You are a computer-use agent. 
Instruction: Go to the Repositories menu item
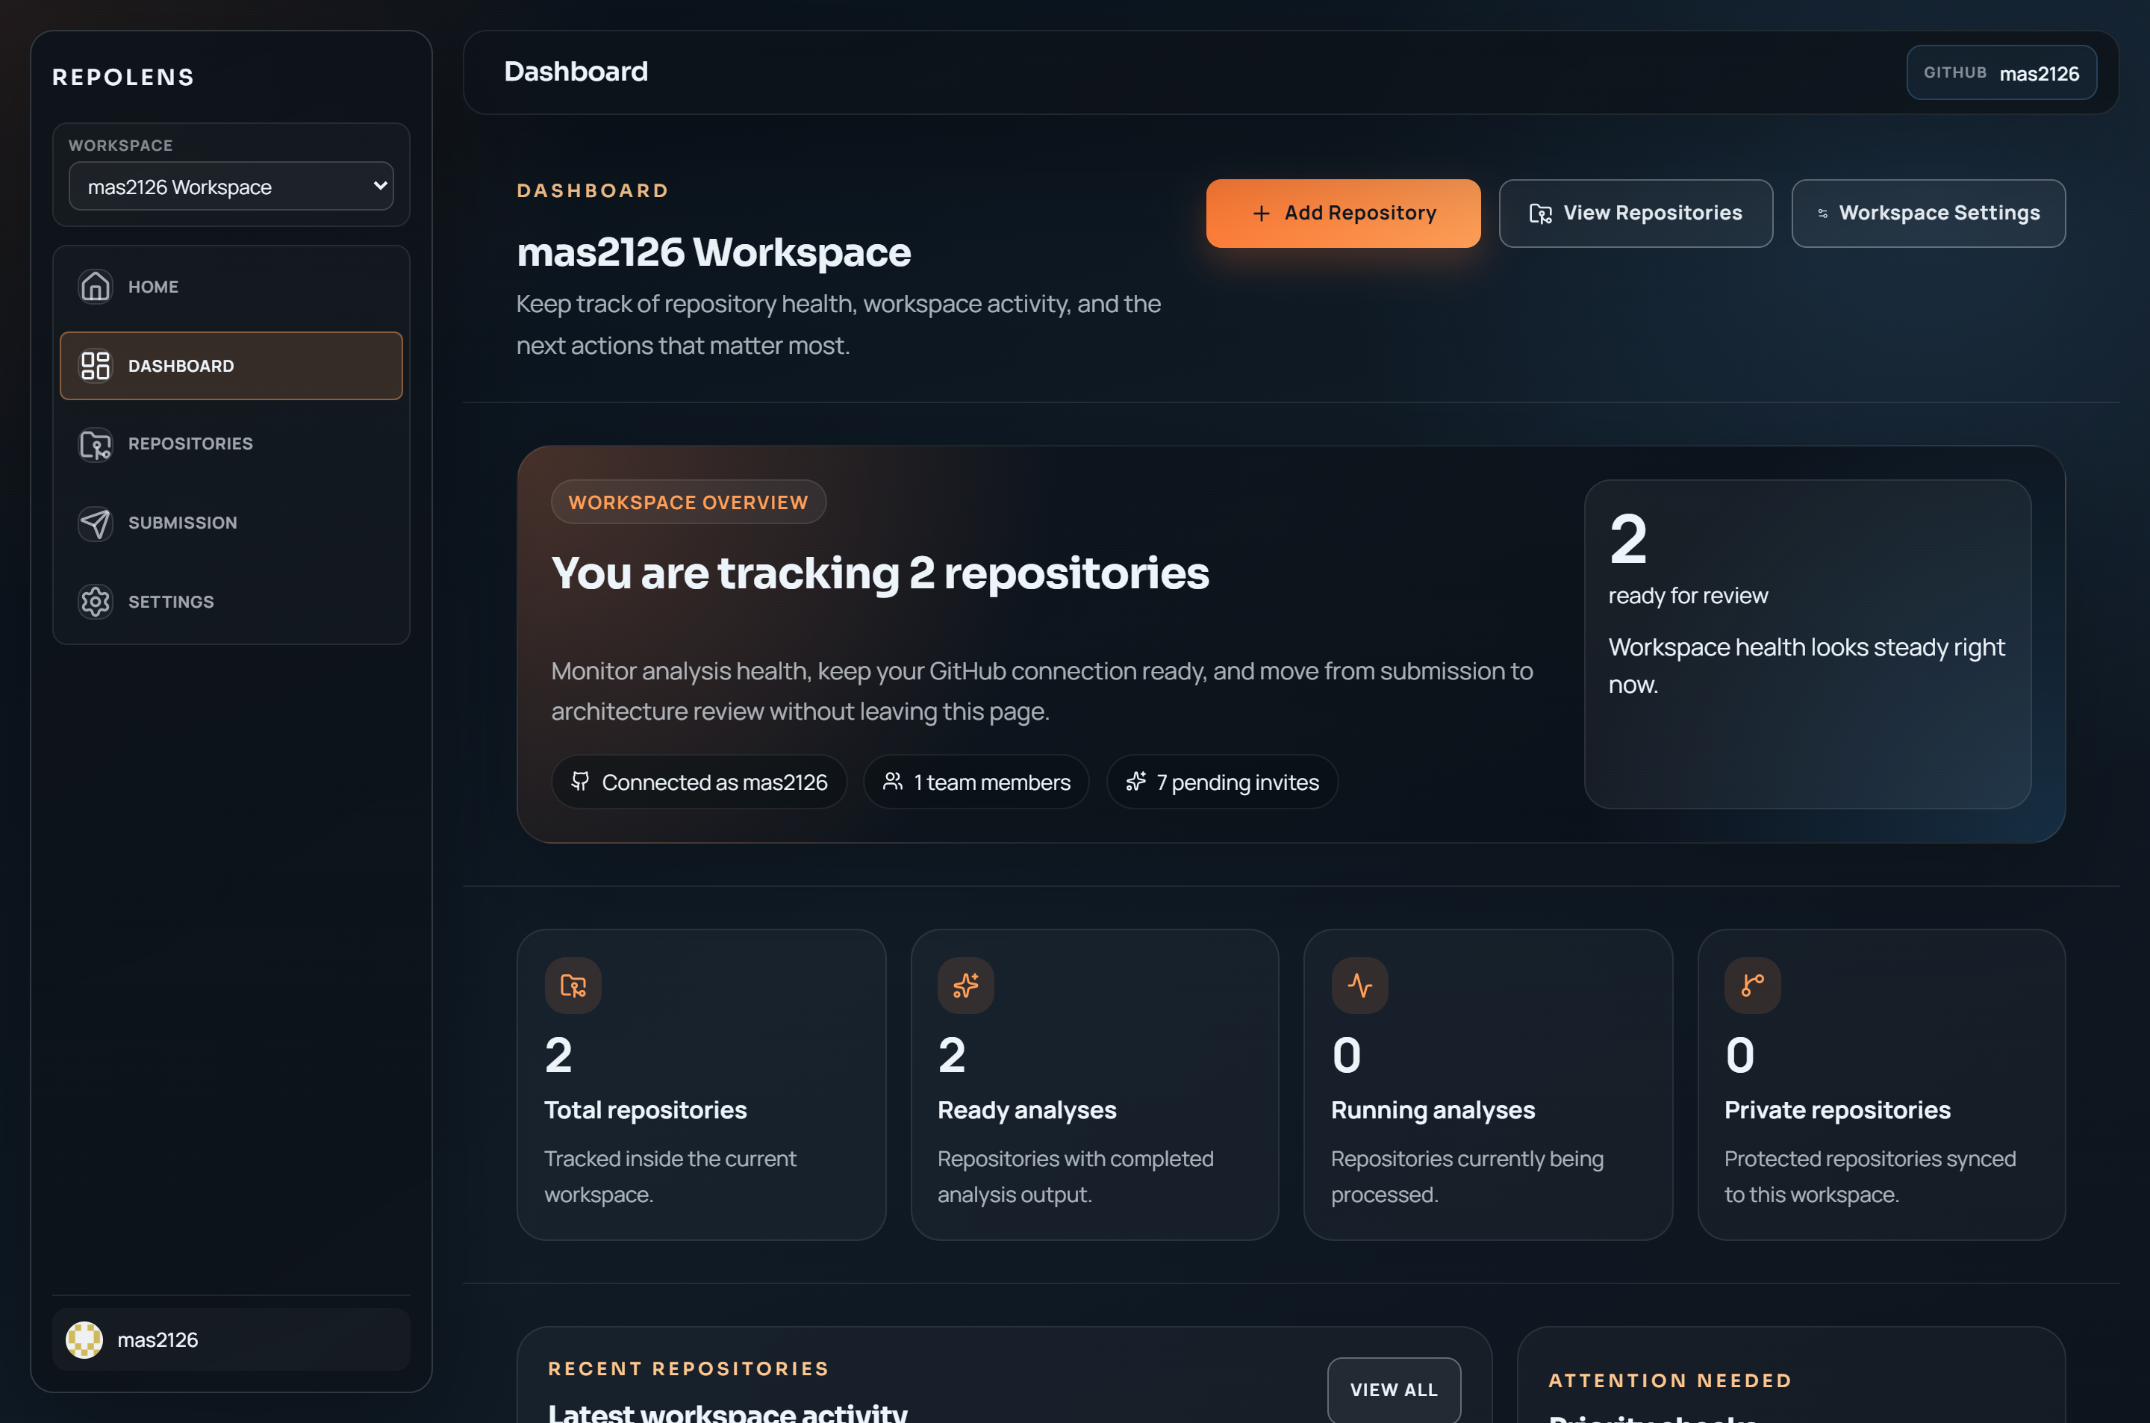click(190, 445)
